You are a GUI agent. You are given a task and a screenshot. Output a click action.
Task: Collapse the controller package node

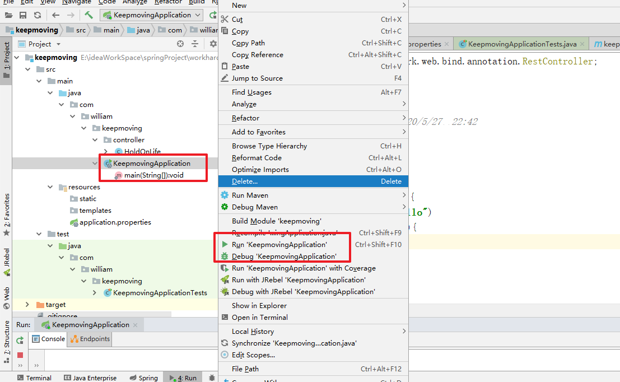(95, 140)
